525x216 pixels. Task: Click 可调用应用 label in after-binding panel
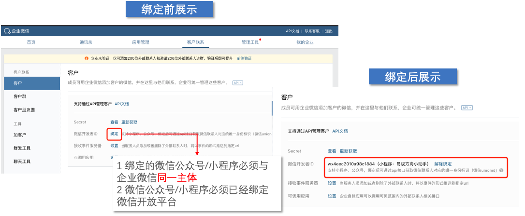[299, 196]
